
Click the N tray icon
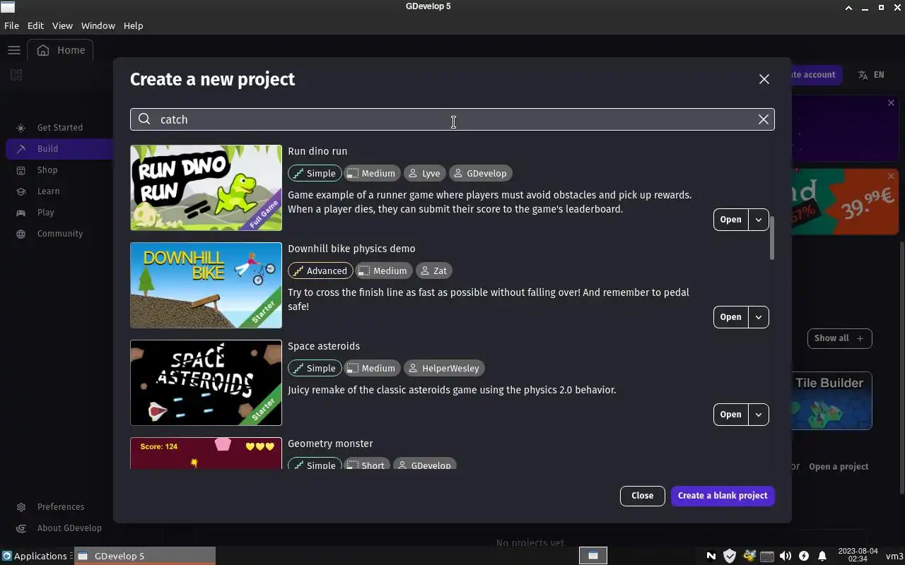click(711, 556)
